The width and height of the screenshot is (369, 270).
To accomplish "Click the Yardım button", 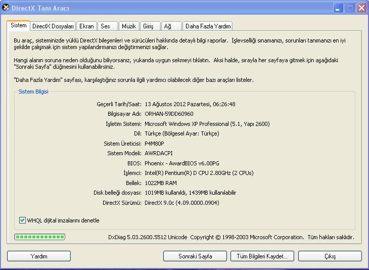I will coord(39,256).
